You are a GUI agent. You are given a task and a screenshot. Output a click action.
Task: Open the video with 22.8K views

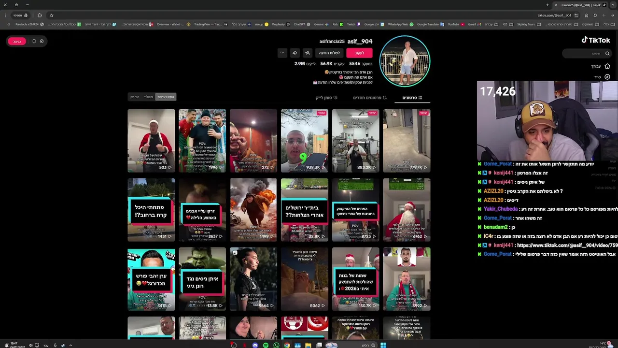pos(304,210)
